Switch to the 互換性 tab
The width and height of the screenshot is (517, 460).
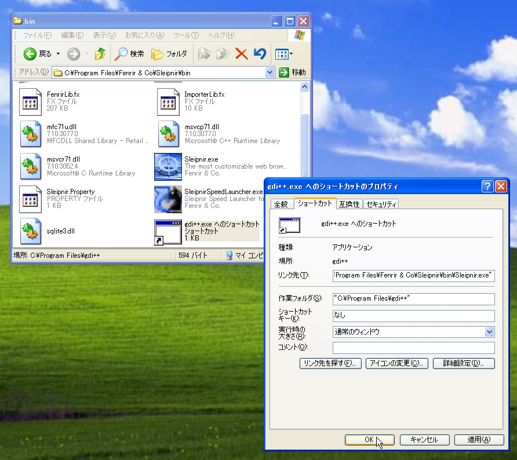[x=349, y=205]
